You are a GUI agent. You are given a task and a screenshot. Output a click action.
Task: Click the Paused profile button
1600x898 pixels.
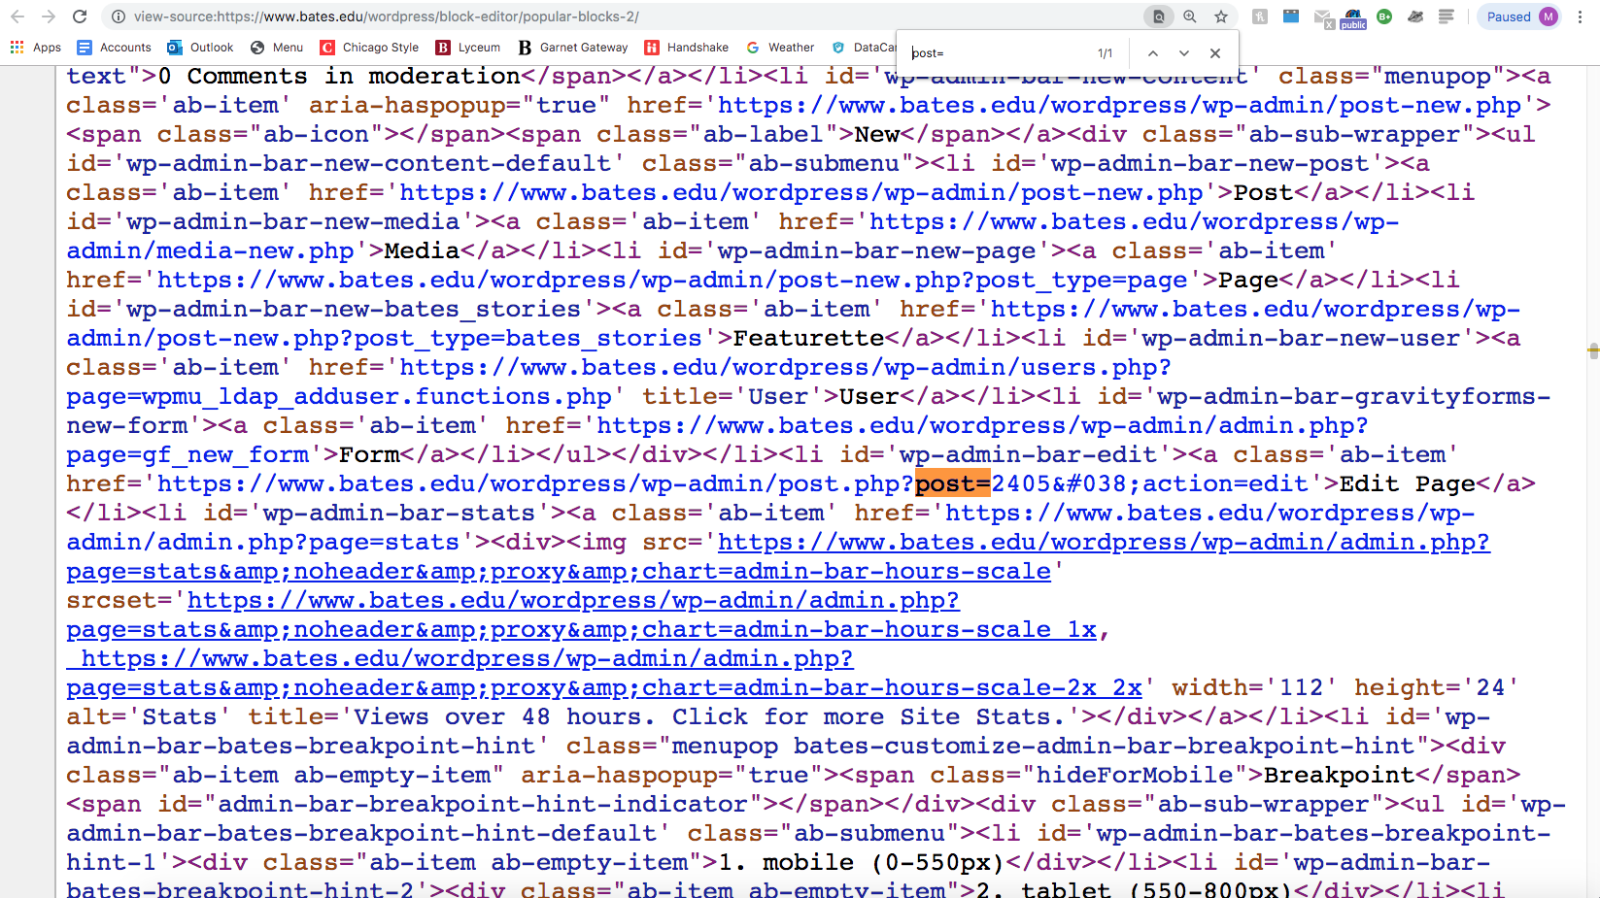(x=1519, y=17)
